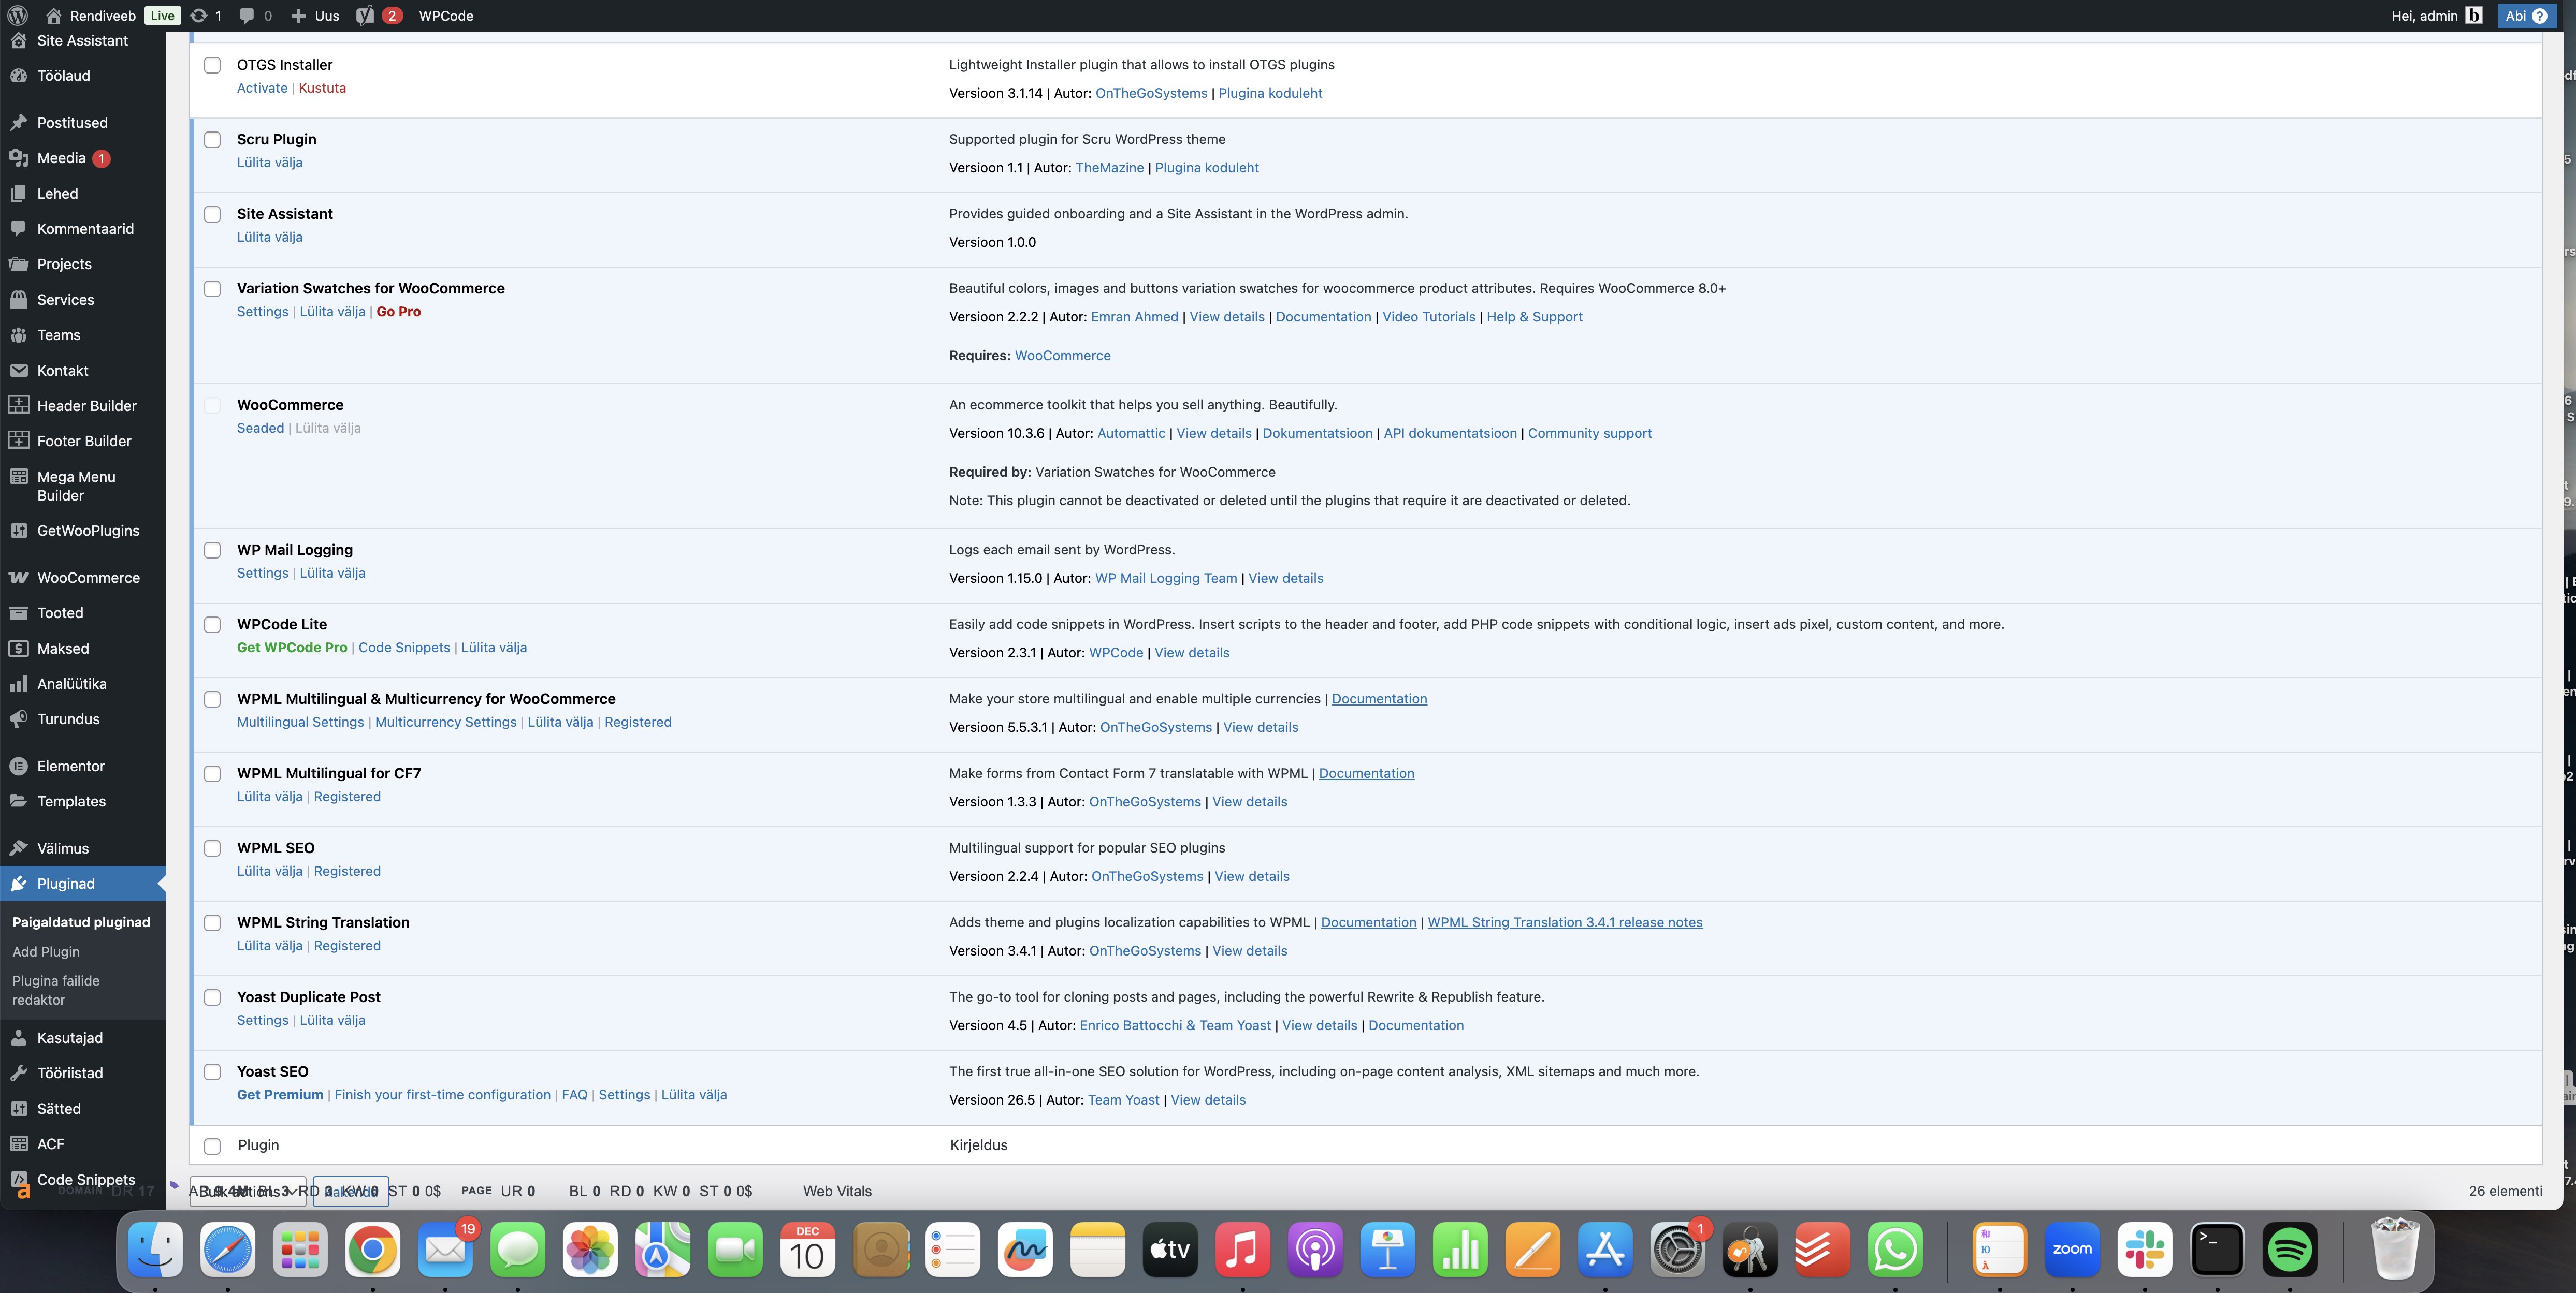Click View details for WPML SEO
The image size is (2576, 1293).
coord(1251,876)
